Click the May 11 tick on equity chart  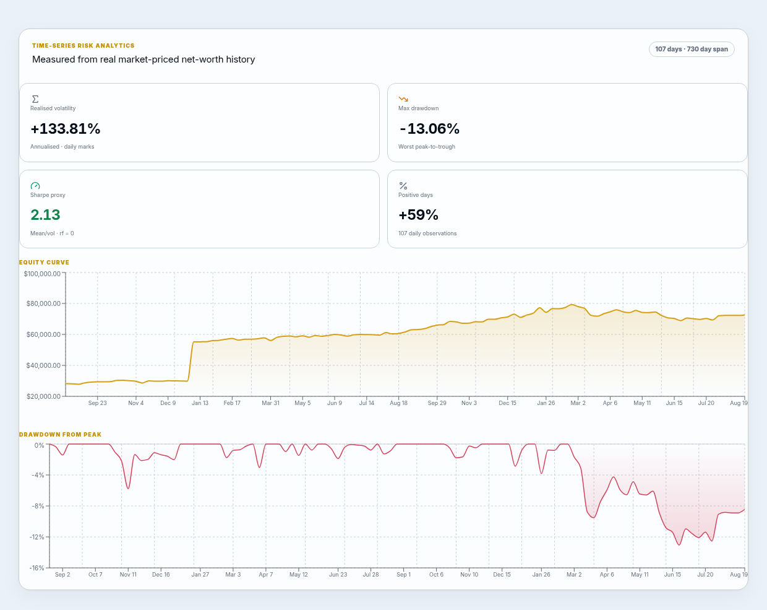(x=643, y=403)
